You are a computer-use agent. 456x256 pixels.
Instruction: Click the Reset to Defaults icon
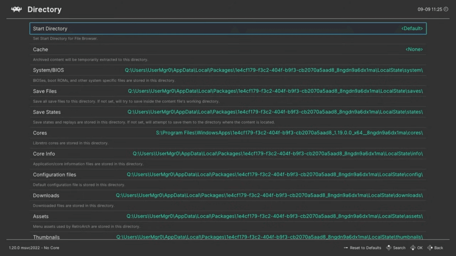[x=346, y=248]
